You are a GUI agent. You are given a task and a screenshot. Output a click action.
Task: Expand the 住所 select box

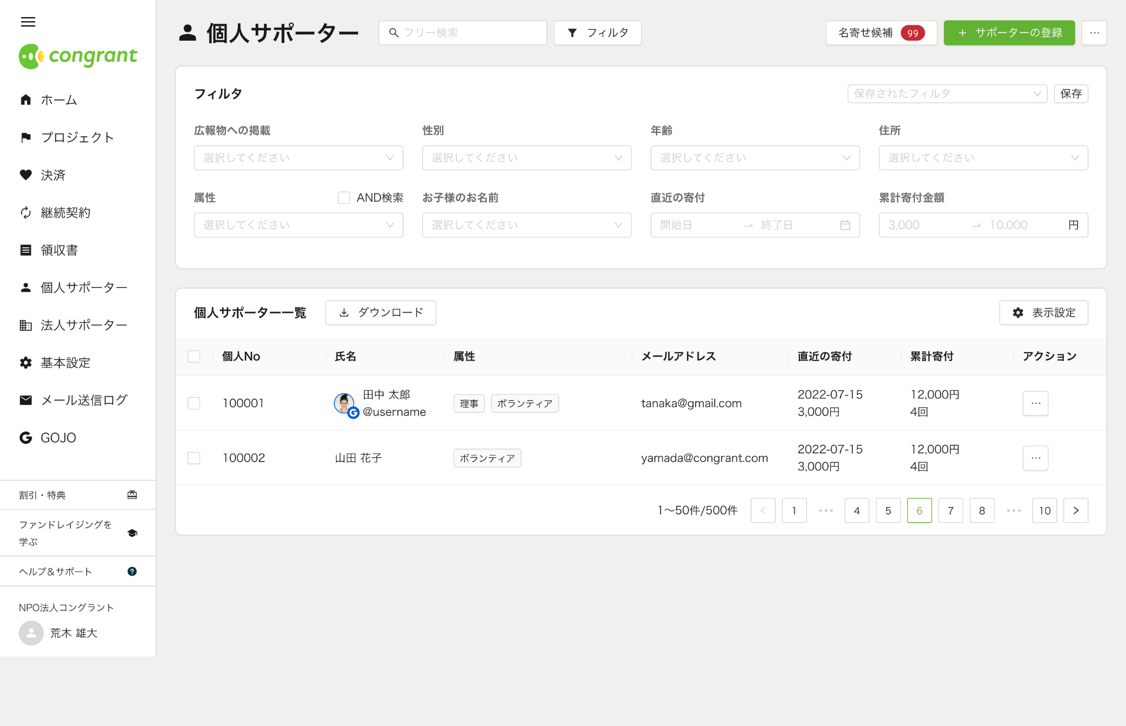[983, 158]
